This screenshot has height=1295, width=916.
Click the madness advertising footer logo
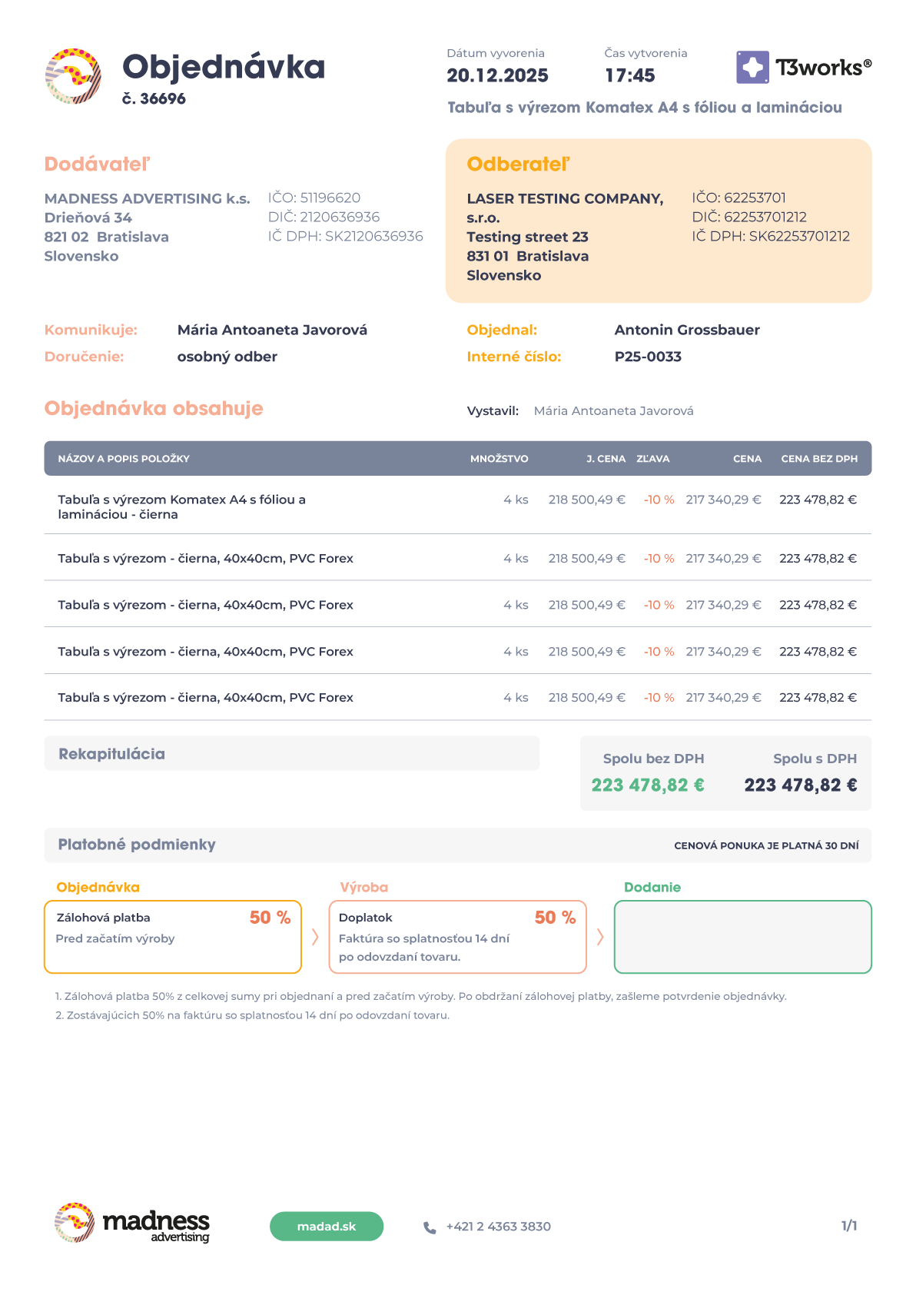132,1222
